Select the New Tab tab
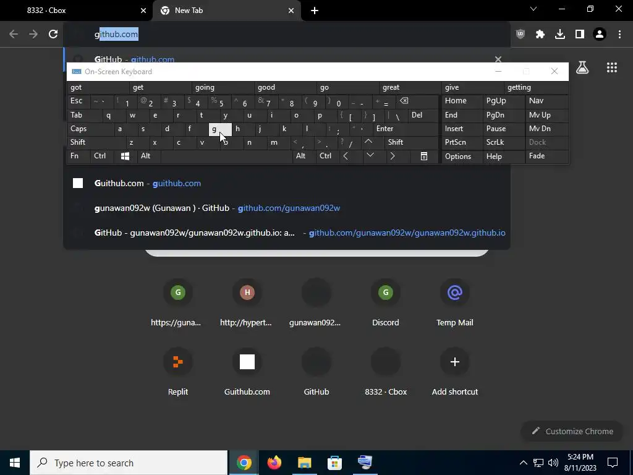Viewport: 633px width, 475px height. (226, 11)
